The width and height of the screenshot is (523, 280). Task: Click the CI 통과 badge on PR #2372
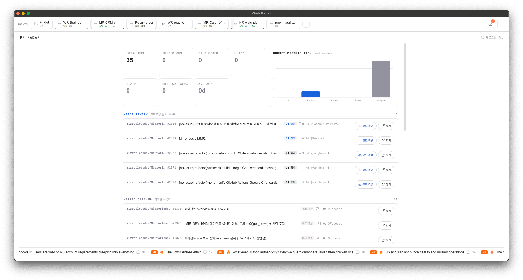point(291,153)
